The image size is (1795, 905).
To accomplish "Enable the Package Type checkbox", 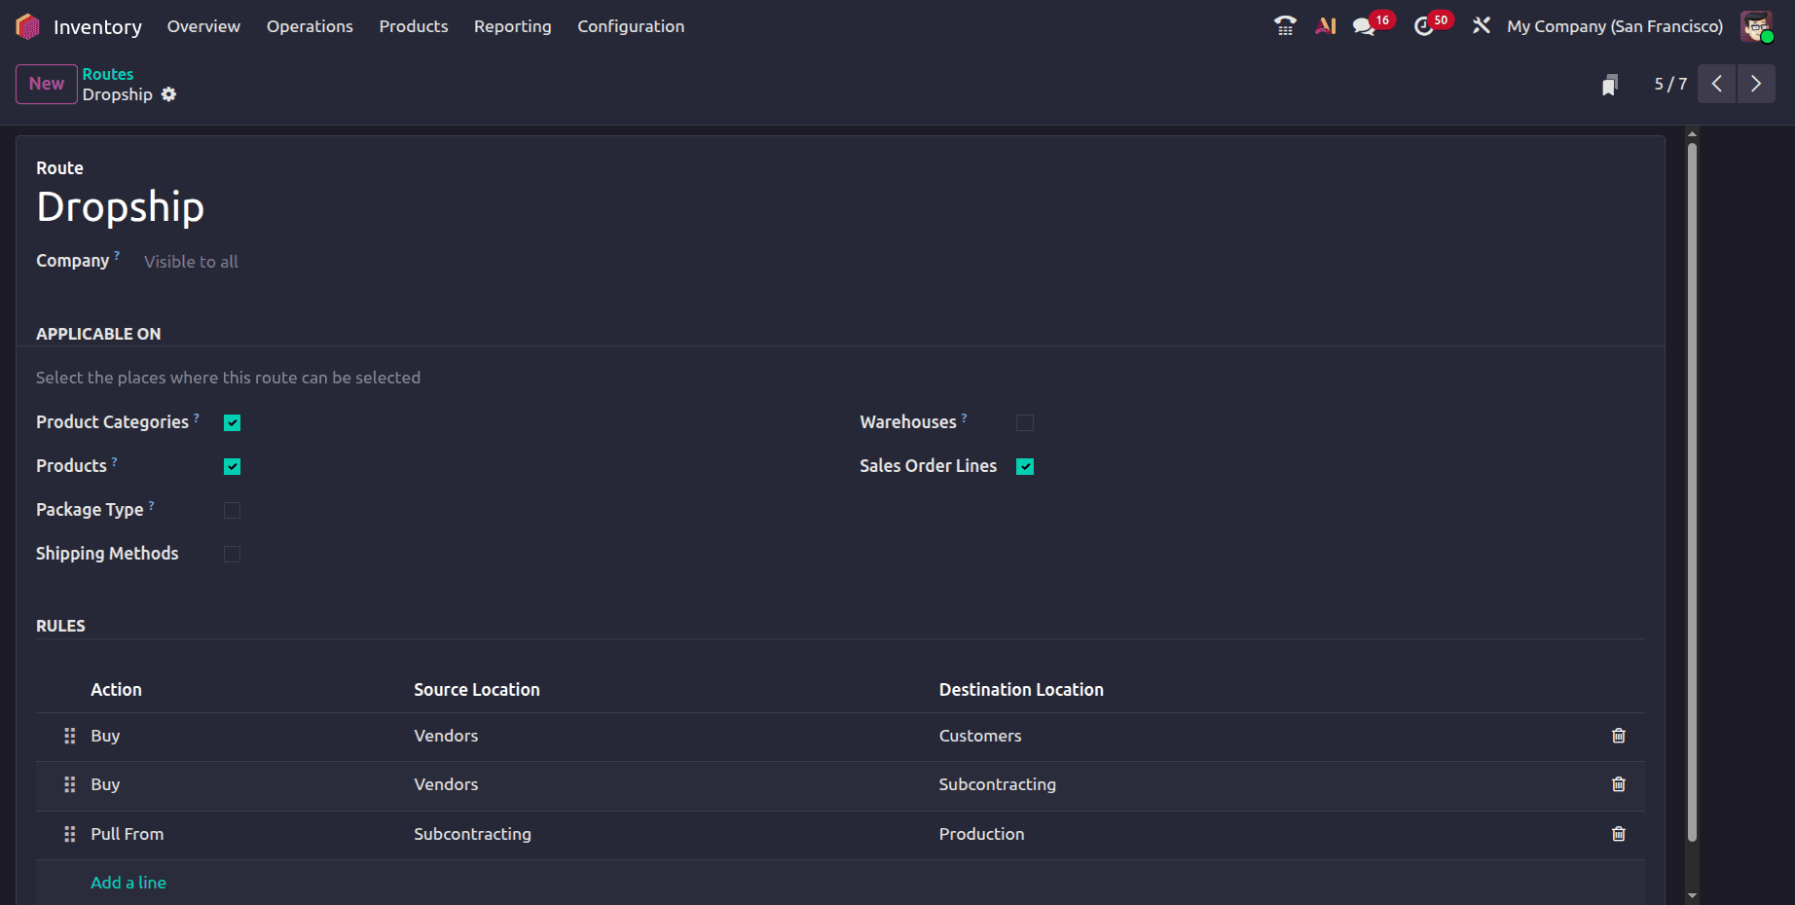I will 232,510.
